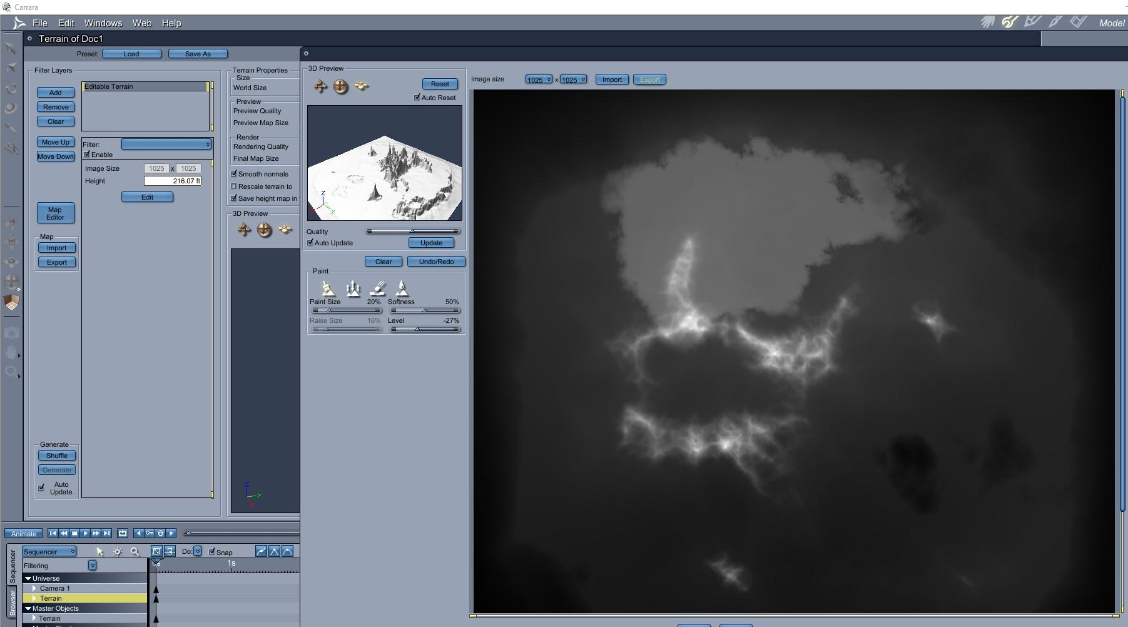Enable the Rescale terrain to checkbox

pos(234,186)
